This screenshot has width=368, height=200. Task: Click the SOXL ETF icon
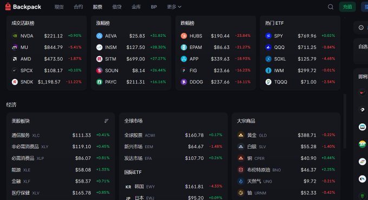coord(268,59)
